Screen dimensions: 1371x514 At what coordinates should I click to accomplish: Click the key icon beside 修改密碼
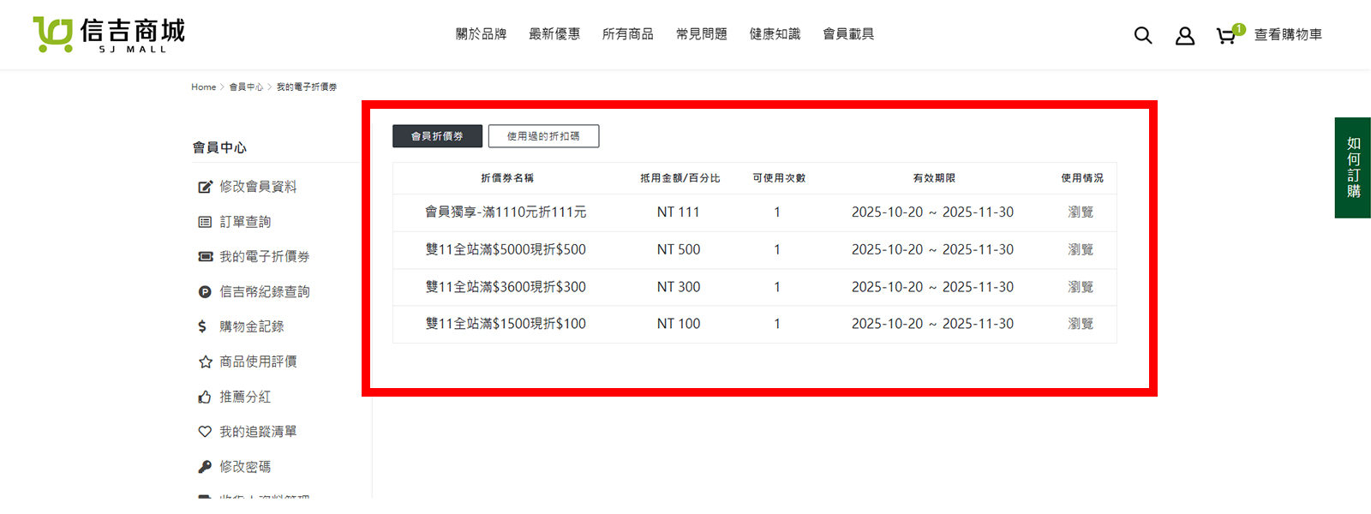coord(205,467)
